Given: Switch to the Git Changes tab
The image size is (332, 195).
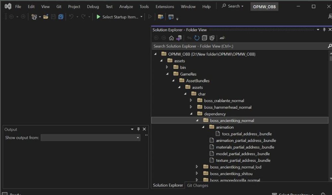Looking at the screenshot, I should click(x=198, y=185).
